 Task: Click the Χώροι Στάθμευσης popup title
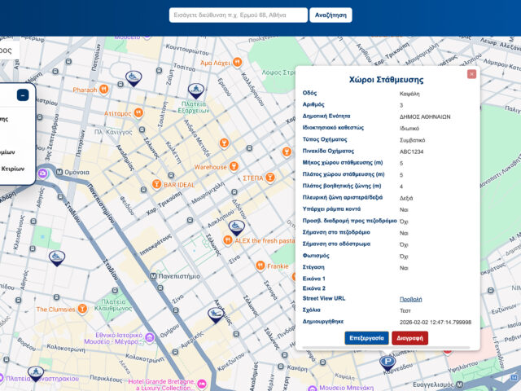point(386,80)
